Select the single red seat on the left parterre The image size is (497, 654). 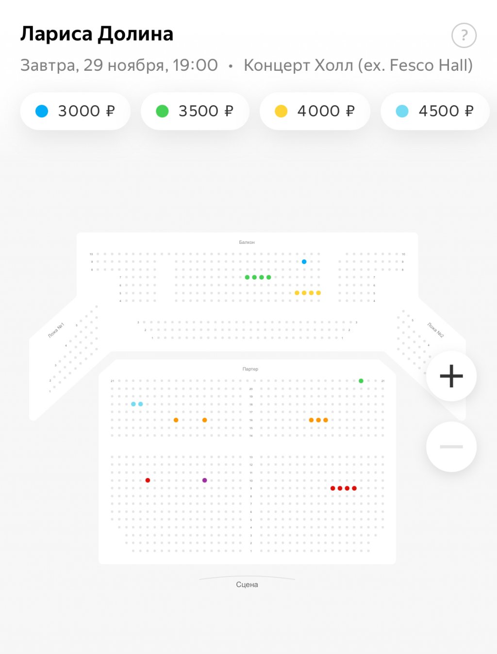148,480
